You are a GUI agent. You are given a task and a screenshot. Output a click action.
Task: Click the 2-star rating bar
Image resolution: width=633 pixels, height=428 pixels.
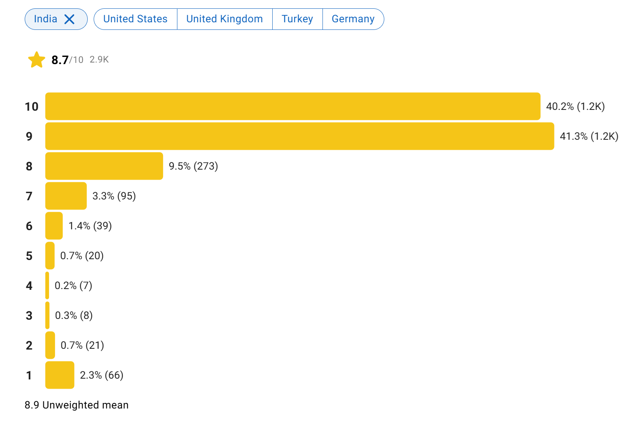(x=50, y=345)
